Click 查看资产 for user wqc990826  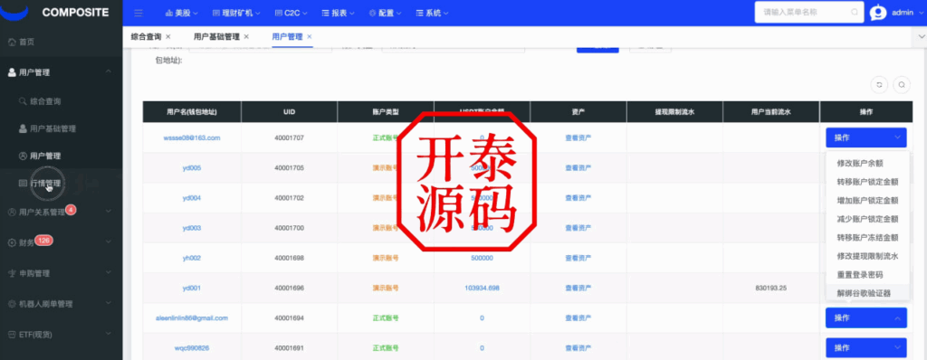[578, 347]
